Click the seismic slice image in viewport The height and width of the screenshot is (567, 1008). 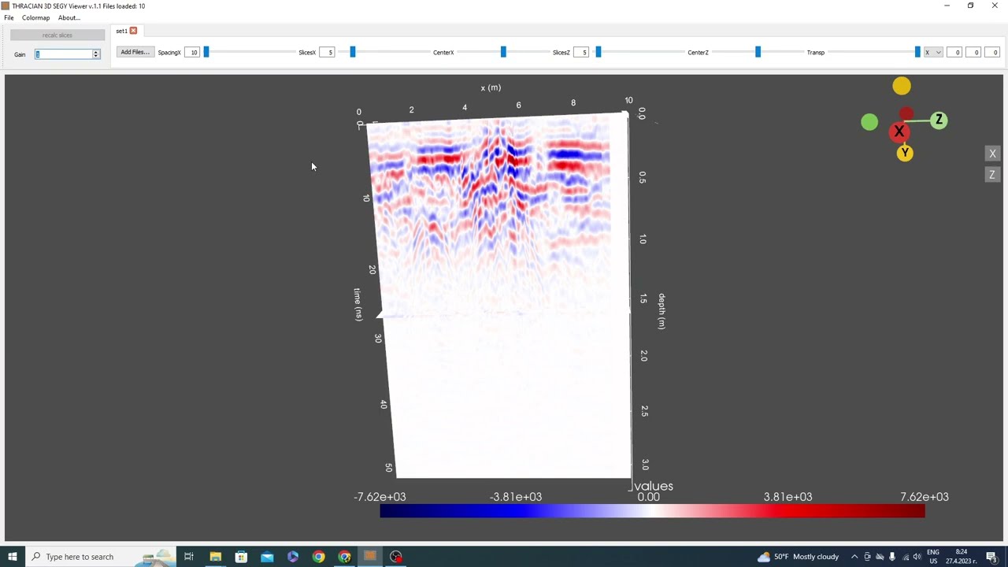[500, 295]
